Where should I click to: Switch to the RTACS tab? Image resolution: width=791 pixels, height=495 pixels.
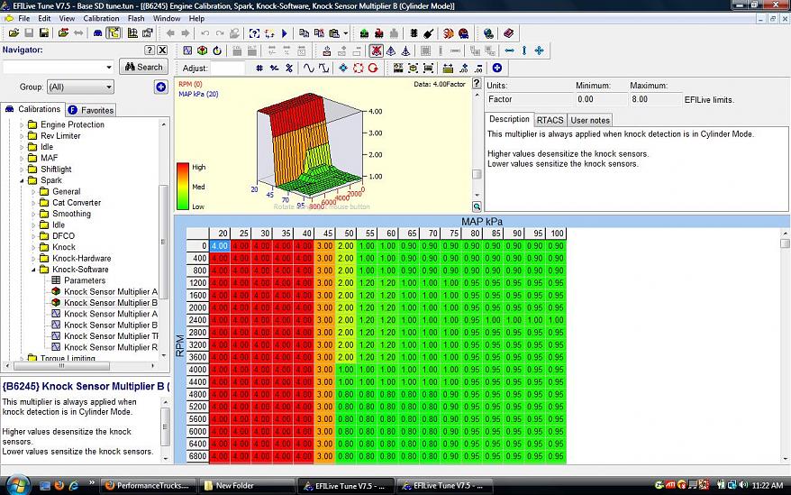(x=550, y=120)
